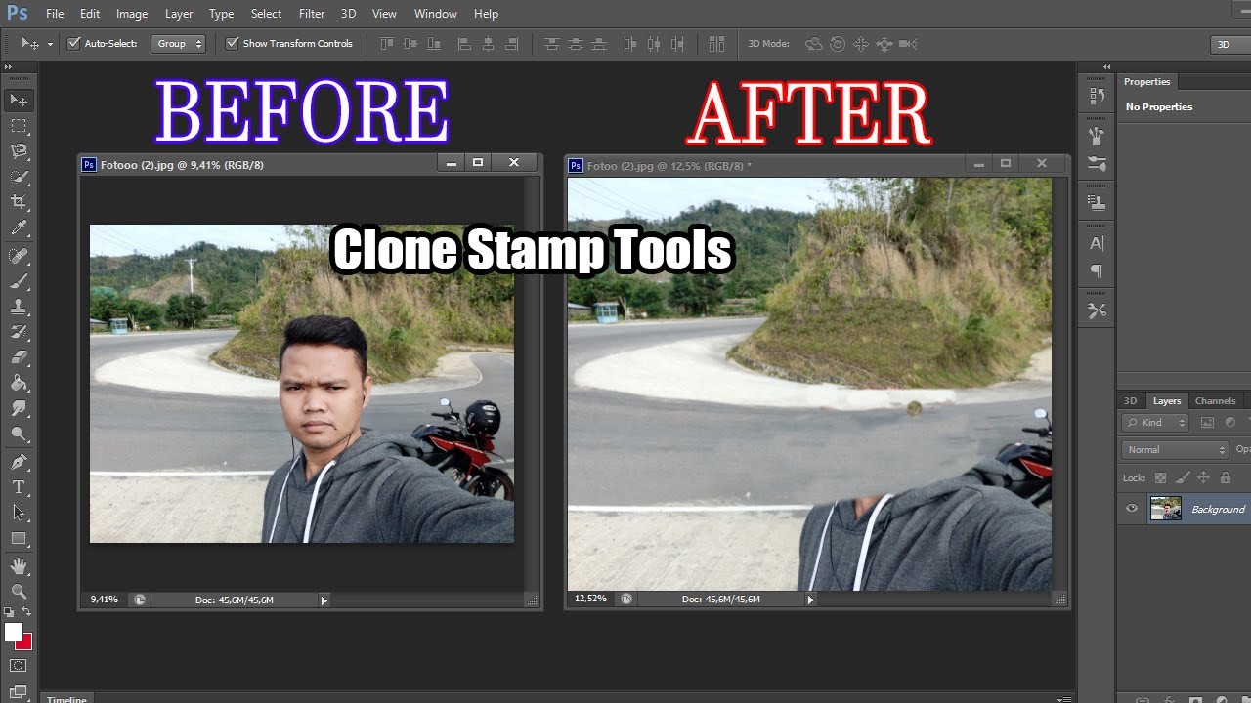This screenshot has width=1251, height=703.
Task: Select the Rectangular Marquee tool
Action: tap(19, 126)
